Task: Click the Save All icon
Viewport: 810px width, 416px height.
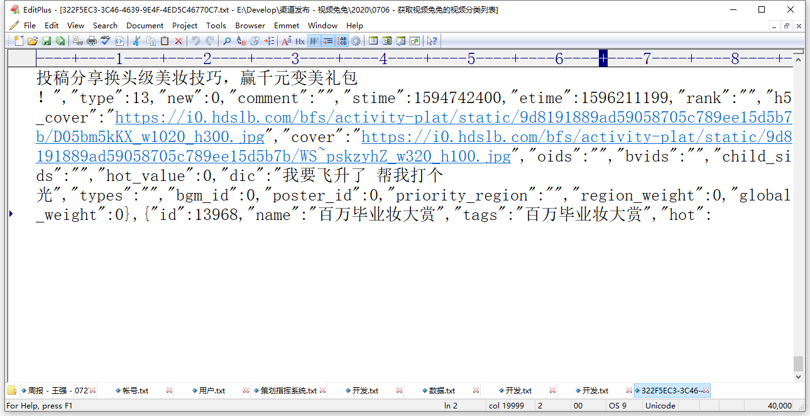Action: [60, 41]
